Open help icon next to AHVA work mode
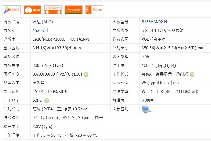The height and width of the screenshot is (141, 211). click(x=192, y=74)
